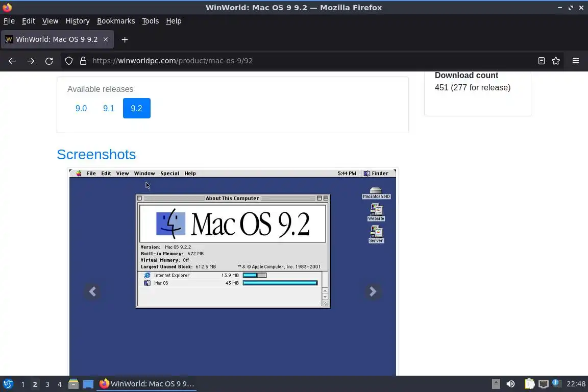Viewport: 588px width, 392px height.
Task: Reload the current page
Action: pos(49,61)
